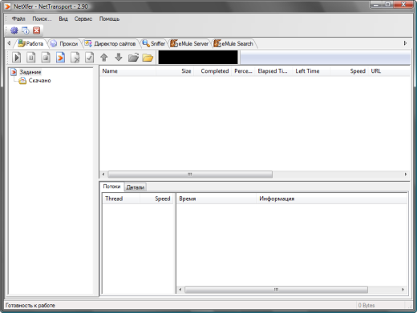
Task: Click the URL column header
Action: pos(389,71)
